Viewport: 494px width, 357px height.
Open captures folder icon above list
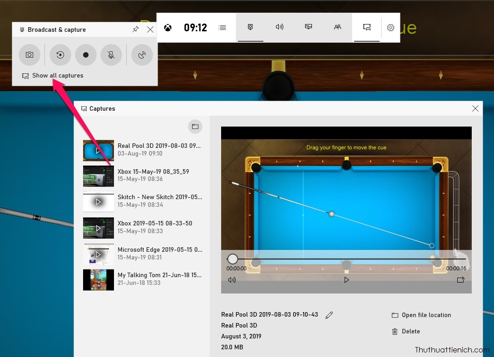click(x=195, y=127)
